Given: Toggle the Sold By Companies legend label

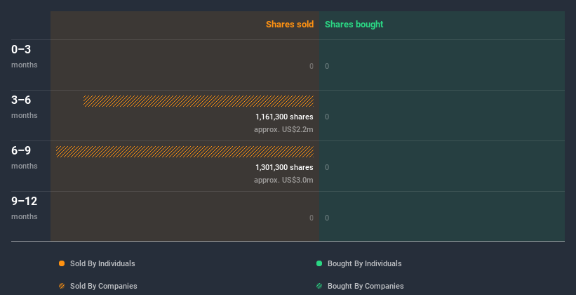Looking at the screenshot, I should point(104,286).
